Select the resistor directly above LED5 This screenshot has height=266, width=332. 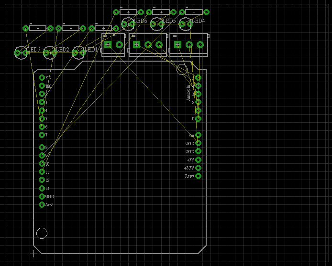pos(161,11)
